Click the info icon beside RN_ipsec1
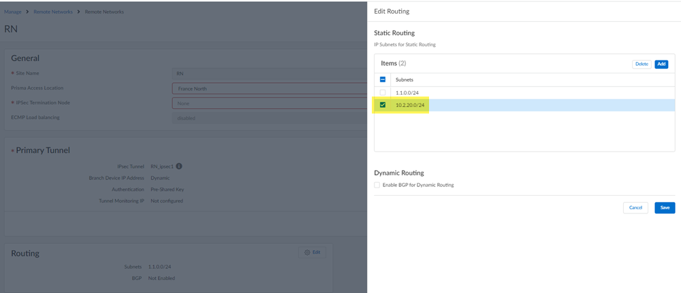Image resolution: width=681 pixels, height=293 pixels. [x=179, y=166]
